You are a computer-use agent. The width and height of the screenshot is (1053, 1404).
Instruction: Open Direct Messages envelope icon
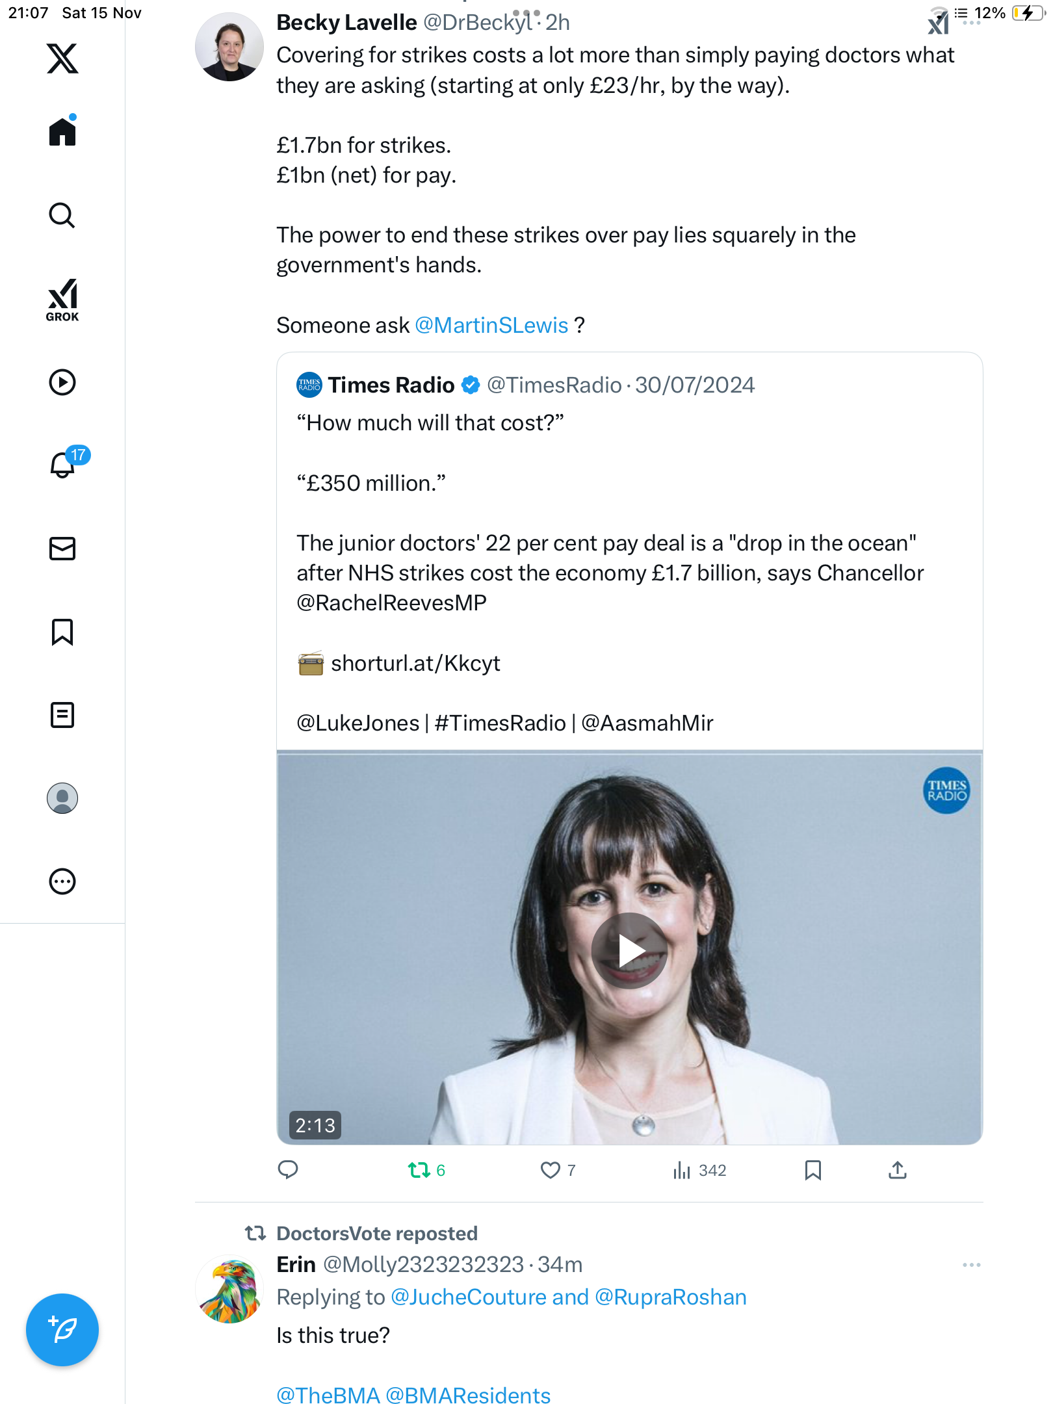tap(62, 549)
